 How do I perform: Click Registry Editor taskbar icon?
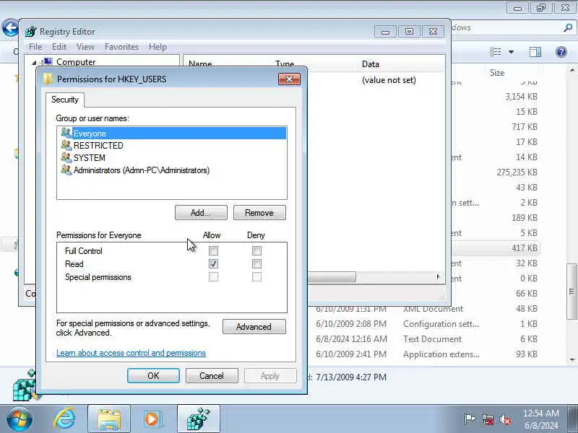pyautogui.click(x=198, y=419)
